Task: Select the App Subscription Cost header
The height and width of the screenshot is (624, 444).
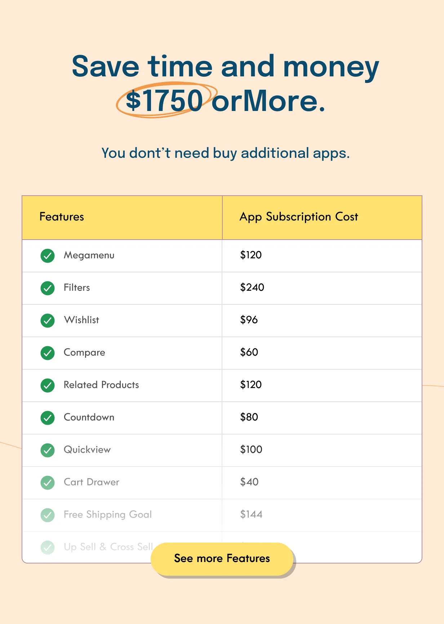Action: click(x=322, y=218)
